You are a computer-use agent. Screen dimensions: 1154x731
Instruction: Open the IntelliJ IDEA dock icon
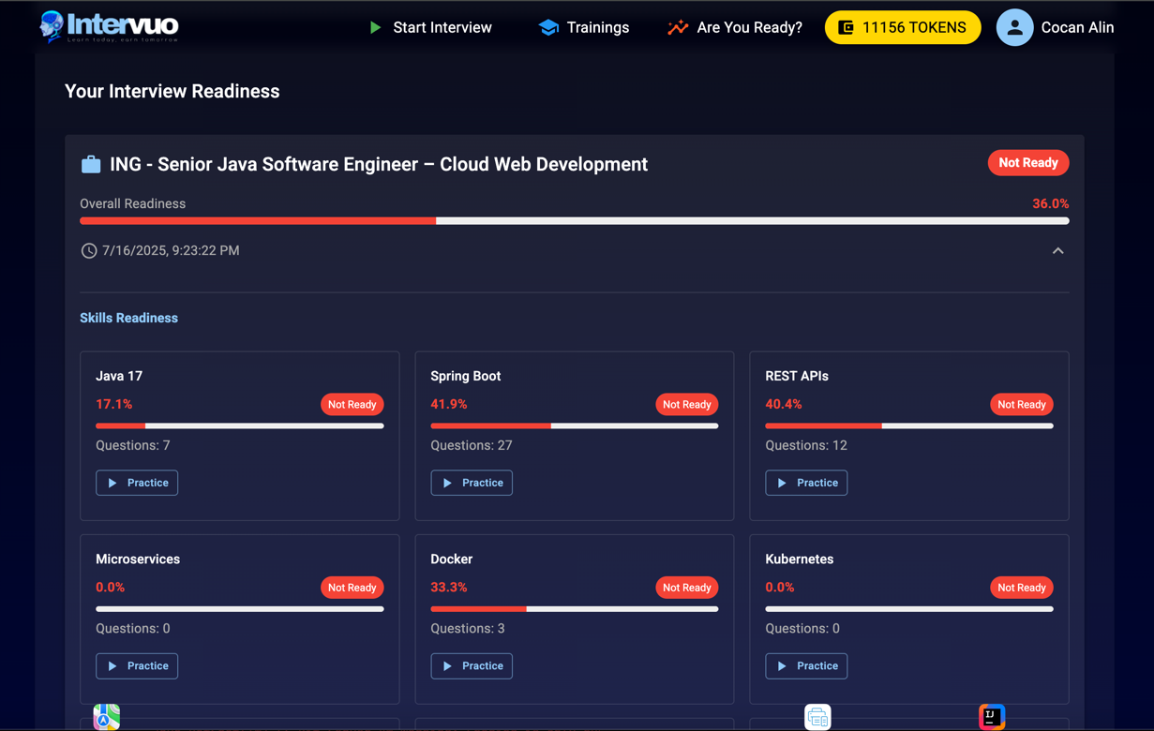(x=992, y=717)
